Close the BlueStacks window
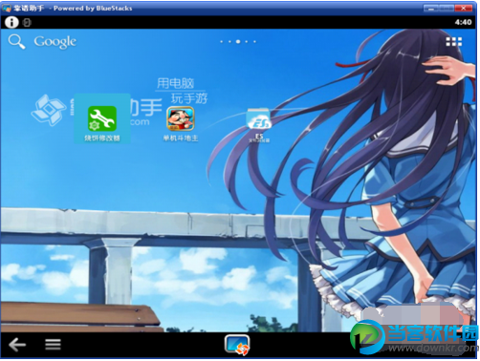The image size is (480, 361). [465, 9]
